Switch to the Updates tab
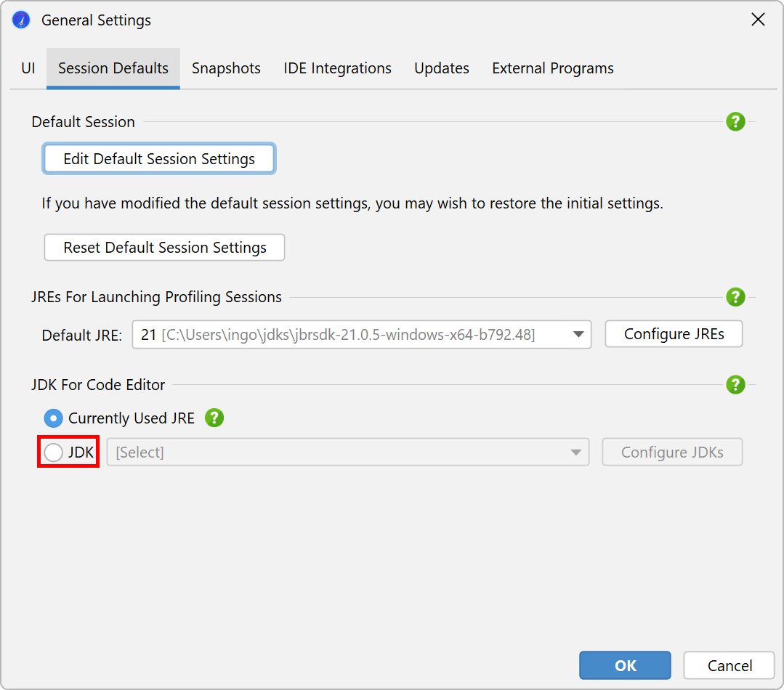Image resolution: width=784 pixels, height=690 pixels. (442, 68)
